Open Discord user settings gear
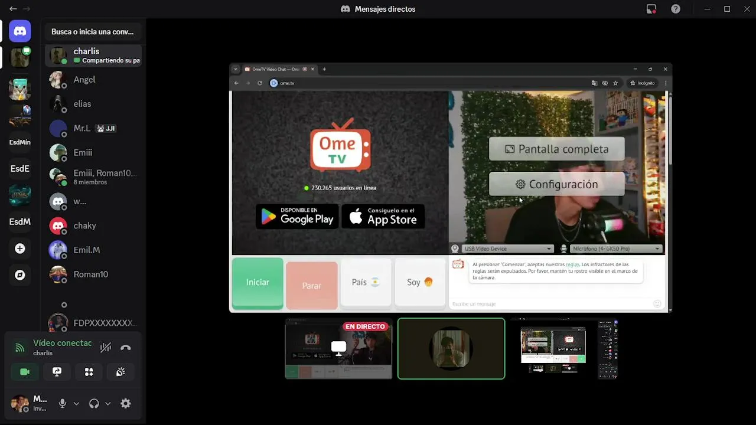This screenshot has width=756, height=425. [125, 404]
